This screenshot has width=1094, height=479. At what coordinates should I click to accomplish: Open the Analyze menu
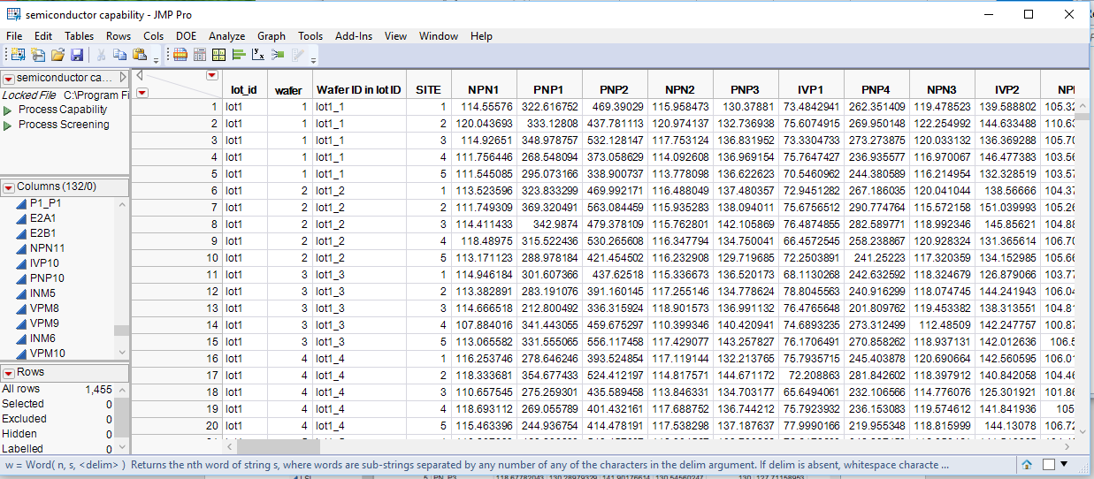tap(226, 36)
